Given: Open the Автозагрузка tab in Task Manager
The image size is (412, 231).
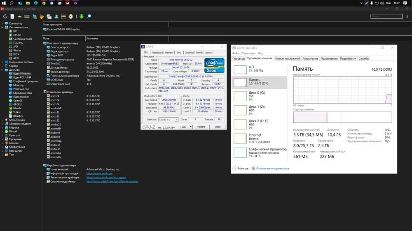Looking at the screenshot, I should click(310, 58).
